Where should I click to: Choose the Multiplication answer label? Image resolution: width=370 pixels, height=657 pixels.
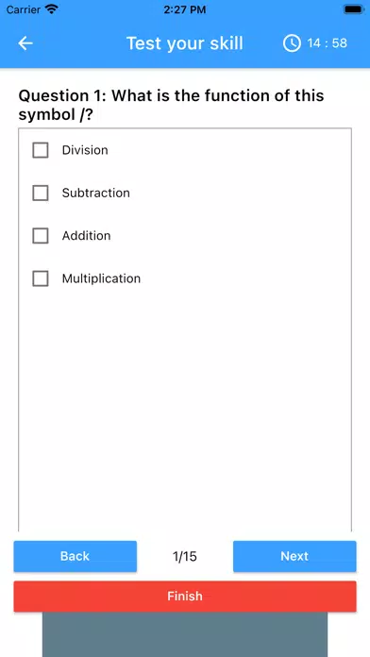[x=101, y=278]
